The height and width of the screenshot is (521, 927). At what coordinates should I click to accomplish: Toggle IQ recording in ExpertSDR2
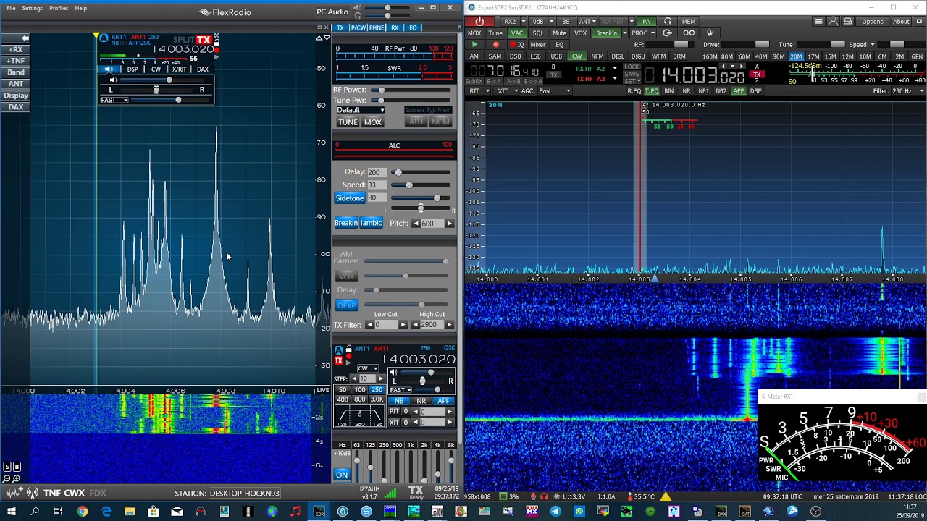pyautogui.click(x=516, y=45)
